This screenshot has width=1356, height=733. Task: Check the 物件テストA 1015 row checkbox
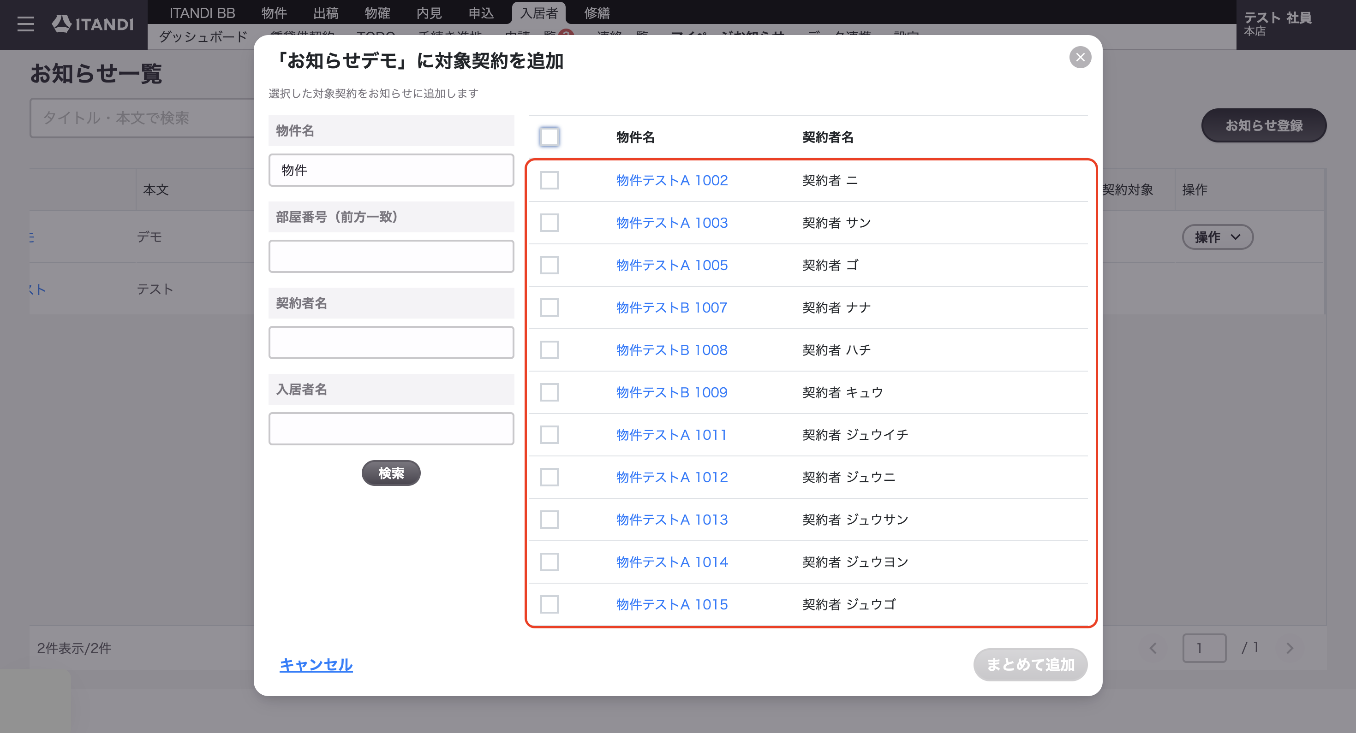tap(549, 605)
